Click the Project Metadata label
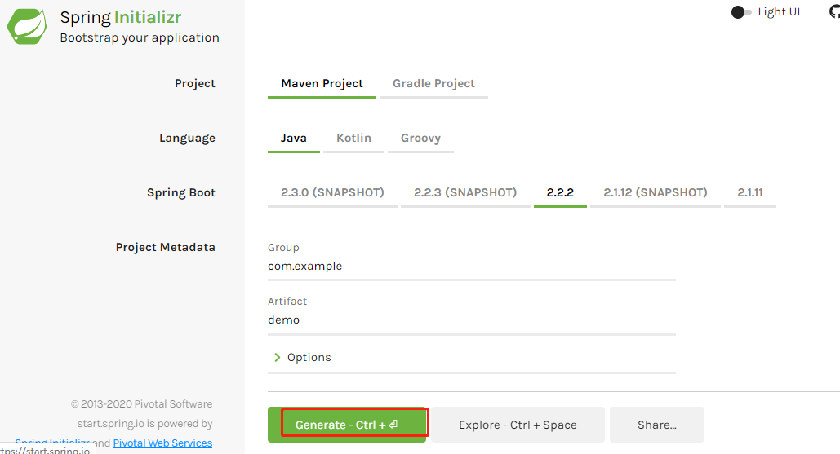The height and width of the screenshot is (454, 840). tap(166, 248)
